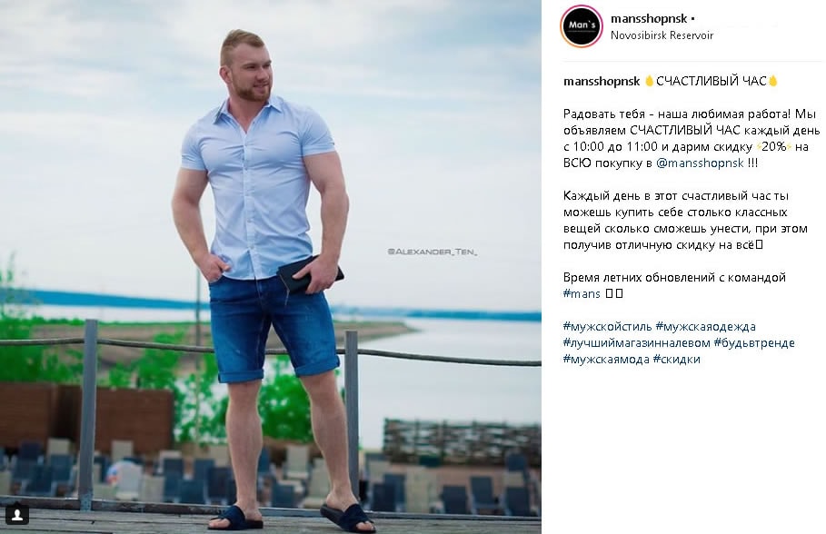Click the fire emoji after СЧАСТЛИВЫЙ ЧАС
This screenshot has width=826, height=534.
pos(772,81)
